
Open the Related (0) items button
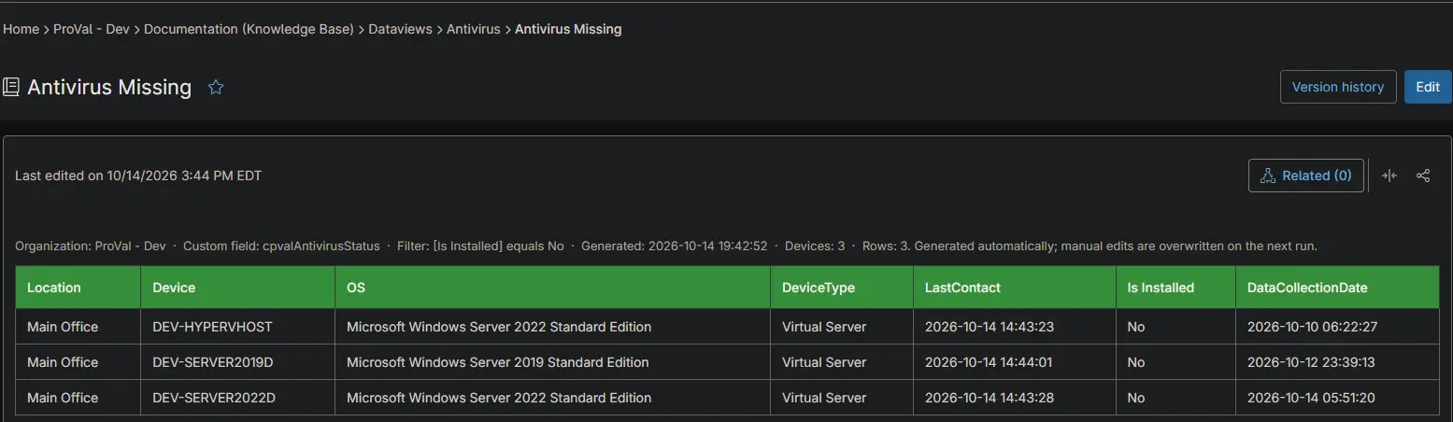[1305, 176]
